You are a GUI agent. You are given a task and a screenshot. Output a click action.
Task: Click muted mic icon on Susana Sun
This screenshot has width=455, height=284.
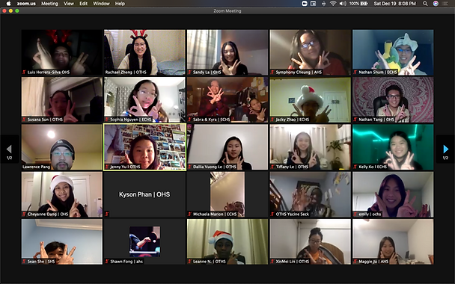tap(24, 120)
